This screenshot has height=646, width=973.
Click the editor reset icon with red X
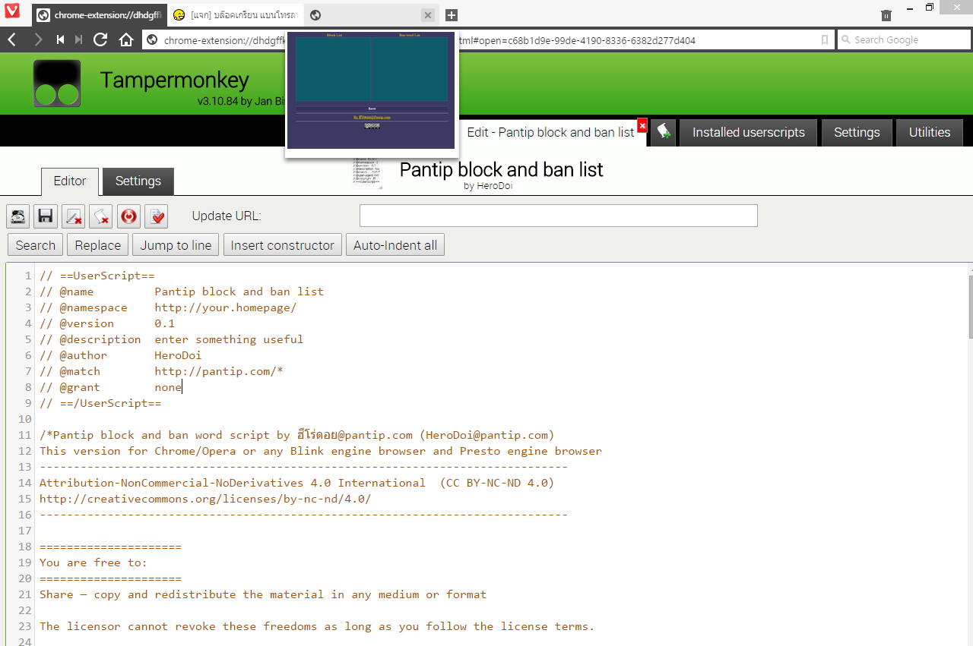(74, 216)
